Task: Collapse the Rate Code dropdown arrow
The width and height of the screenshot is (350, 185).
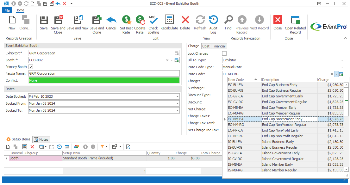Action: click(336, 74)
